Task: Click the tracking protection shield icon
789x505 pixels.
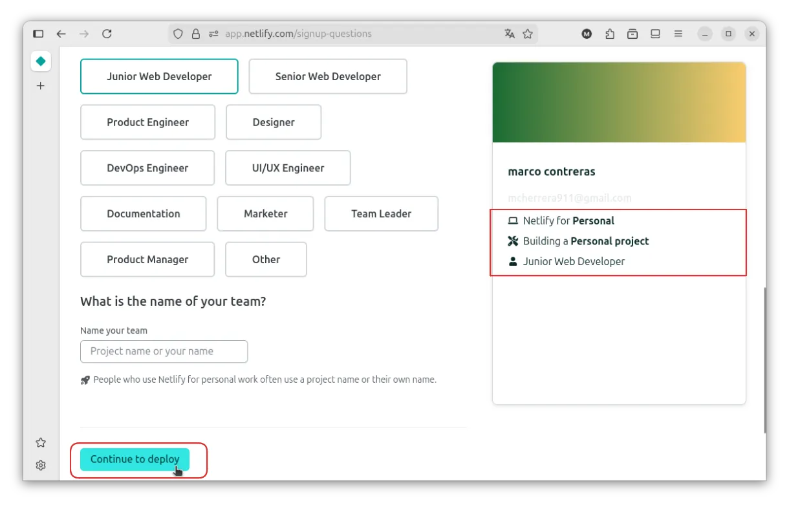Action: (179, 34)
